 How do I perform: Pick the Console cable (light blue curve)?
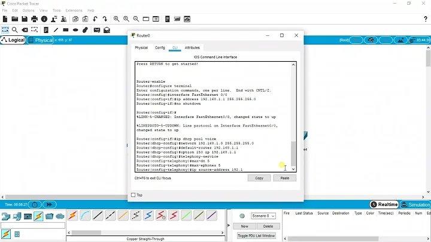tap(85, 216)
